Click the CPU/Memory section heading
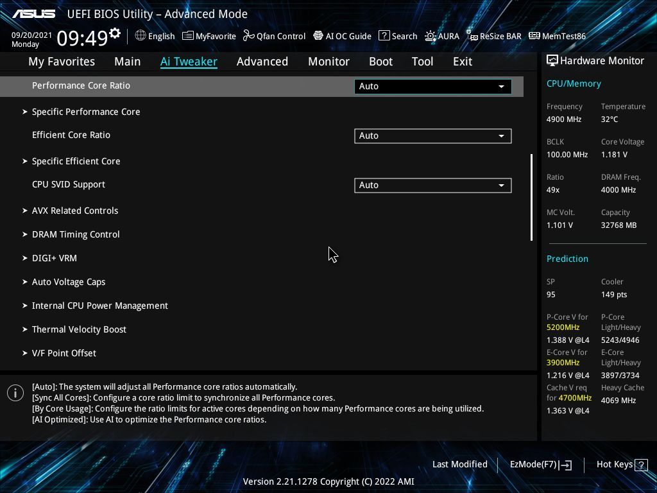 574,84
